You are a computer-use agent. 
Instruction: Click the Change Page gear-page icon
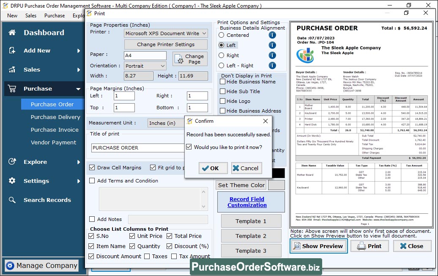point(179,59)
